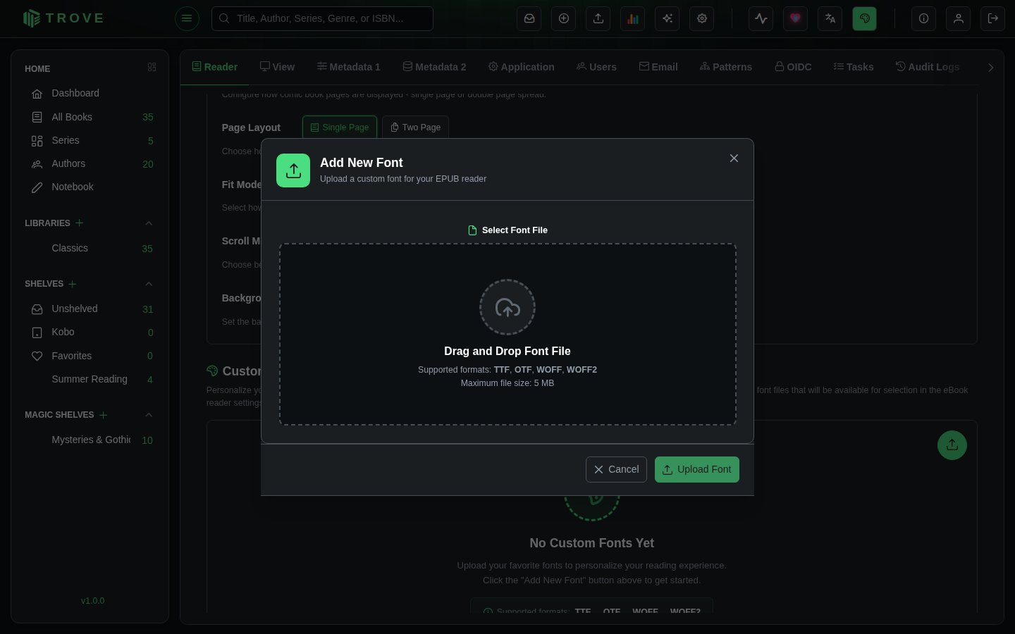Screen dimensions: 1015x634
Task: Open the Tasks tab
Action: click(x=854, y=67)
